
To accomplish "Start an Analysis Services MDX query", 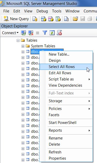I will [x=44, y=19].
